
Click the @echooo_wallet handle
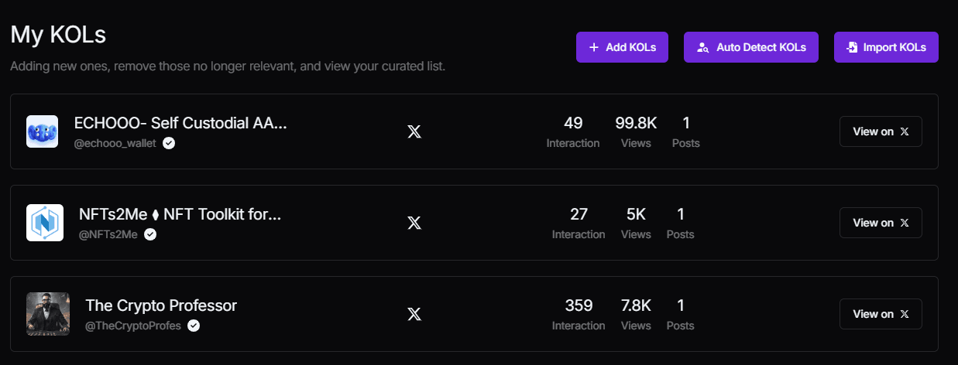(x=115, y=143)
